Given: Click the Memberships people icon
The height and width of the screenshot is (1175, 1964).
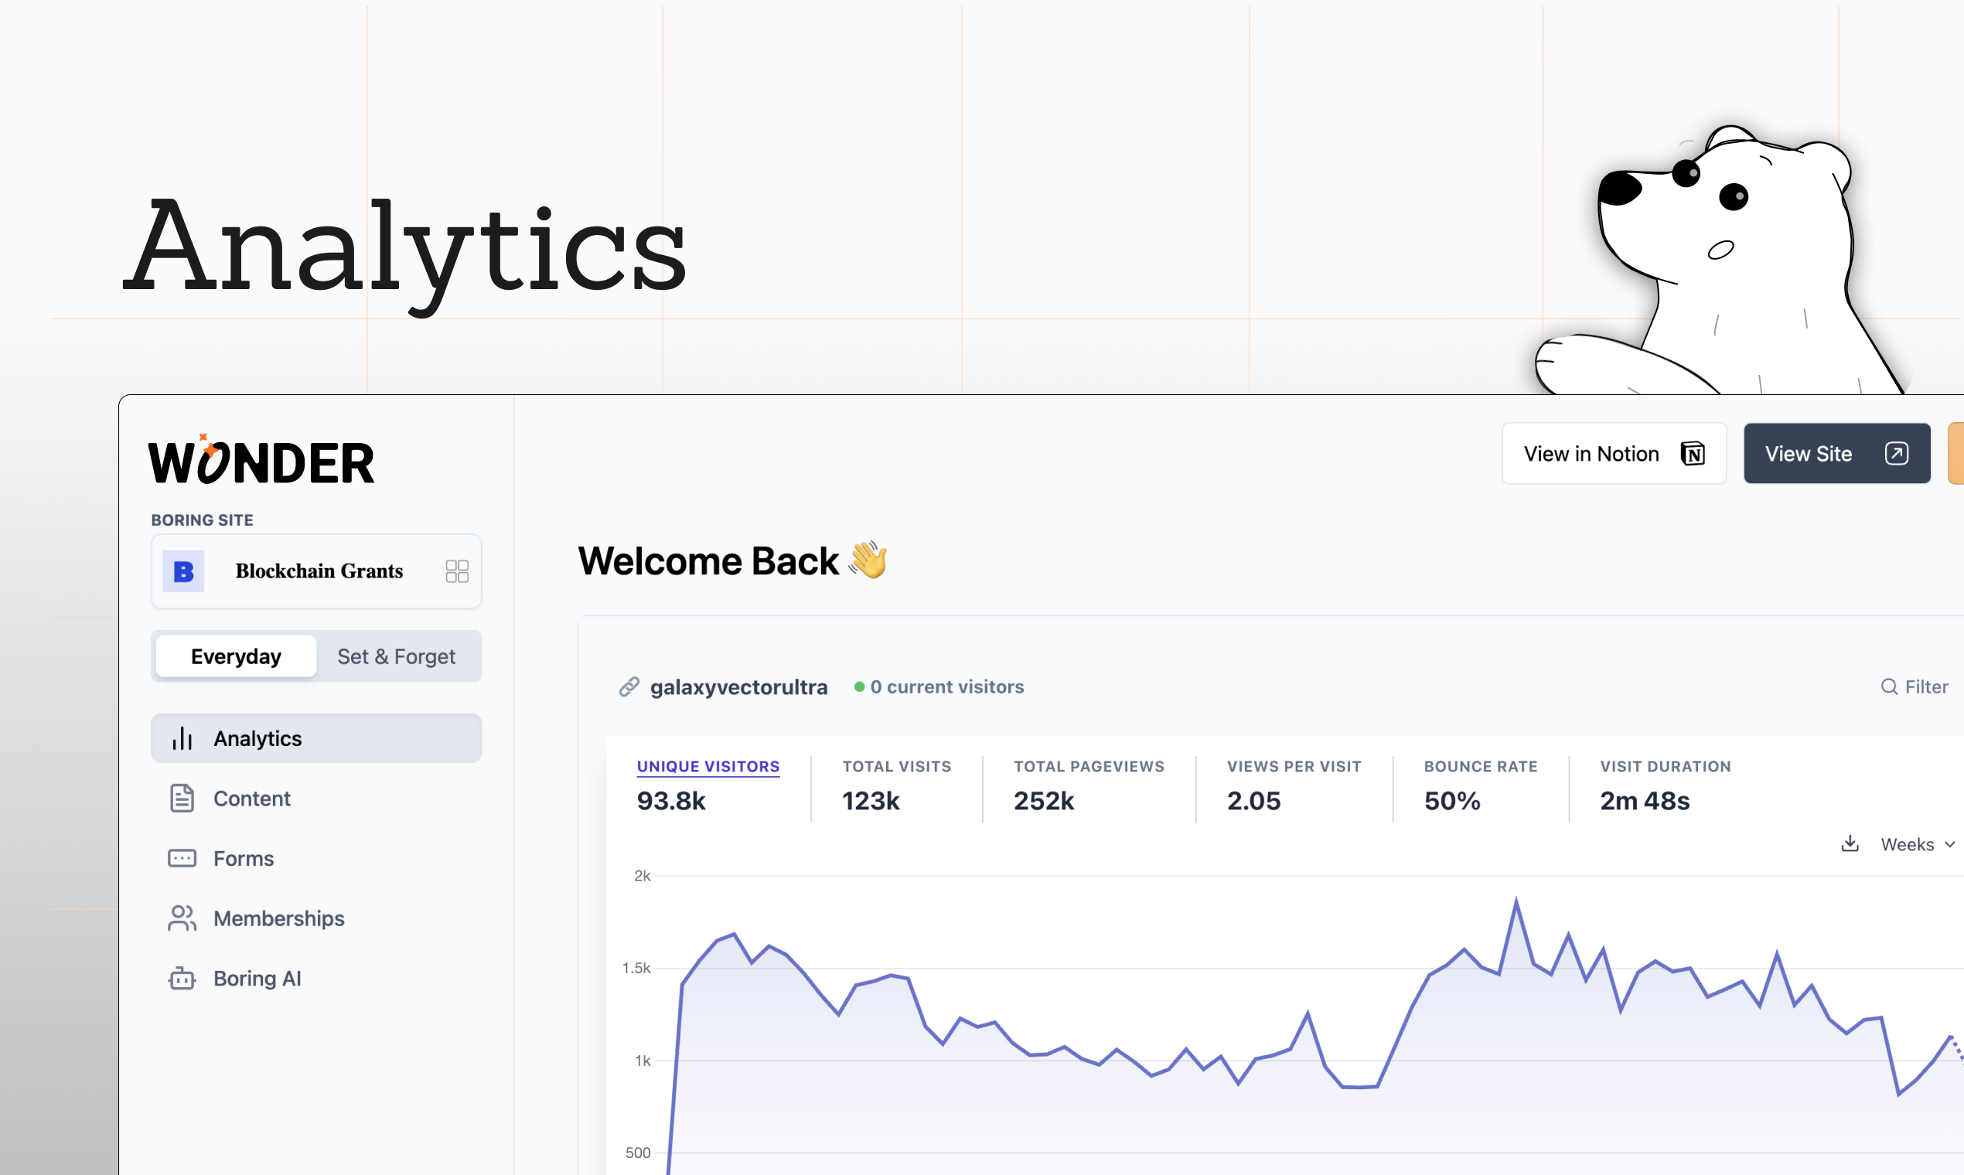Looking at the screenshot, I should coord(182,918).
